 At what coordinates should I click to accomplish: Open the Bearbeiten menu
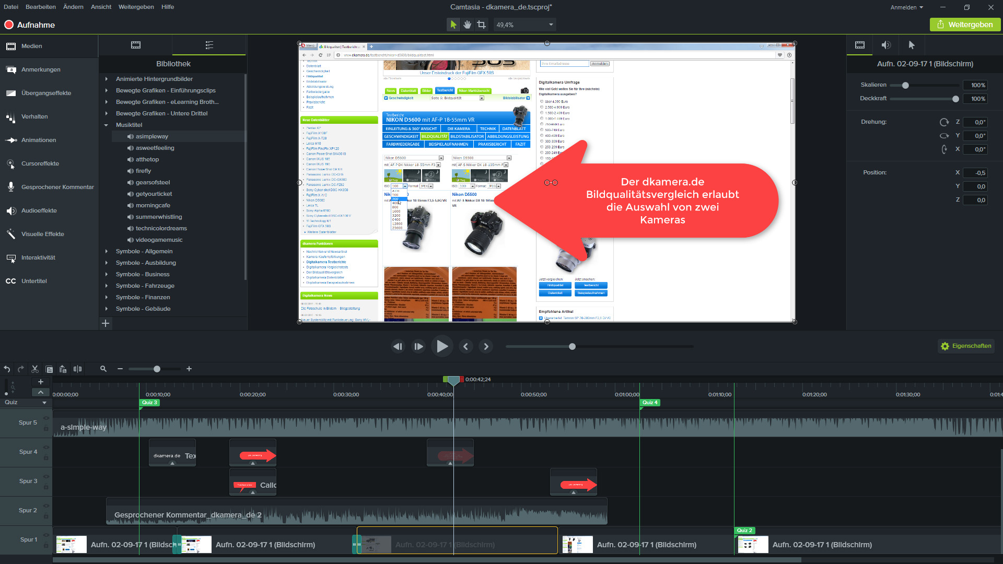pos(41,7)
